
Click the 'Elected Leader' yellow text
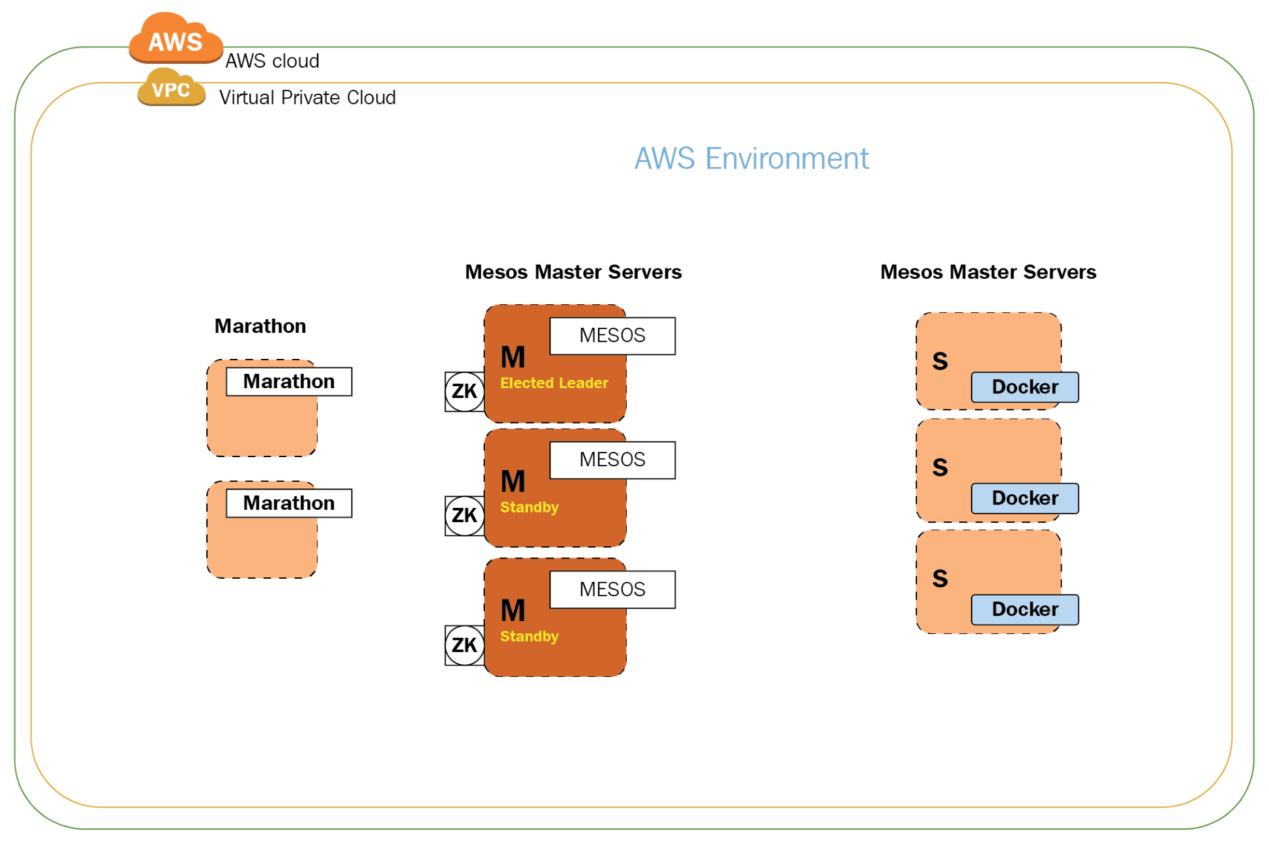[x=554, y=383]
